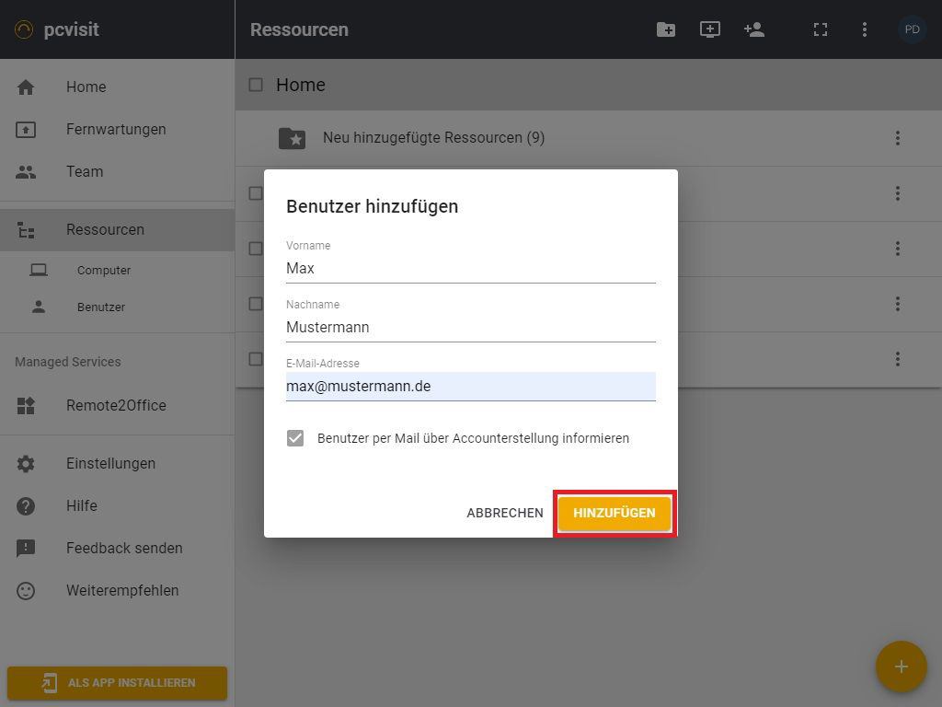Select Benutzer under Ressourcen
This screenshot has height=707, width=942.
(100, 307)
